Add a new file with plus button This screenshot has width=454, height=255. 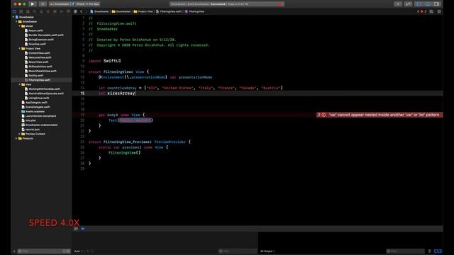(14, 251)
